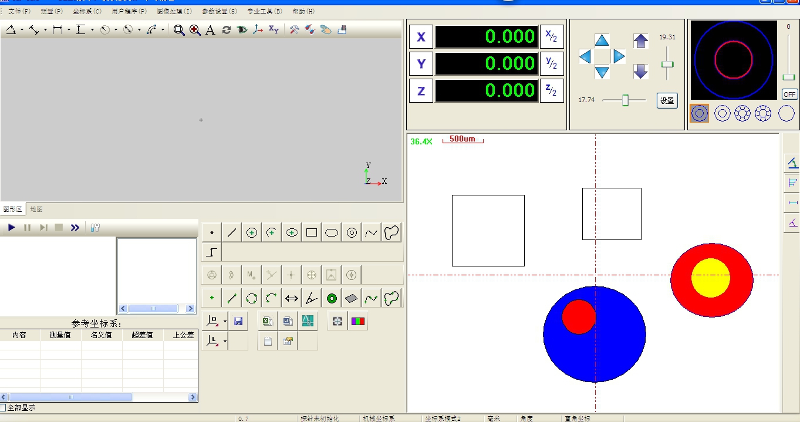Click the 设置 button
The height and width of the screenshot is (422, 800).
(x=667, y=101)
